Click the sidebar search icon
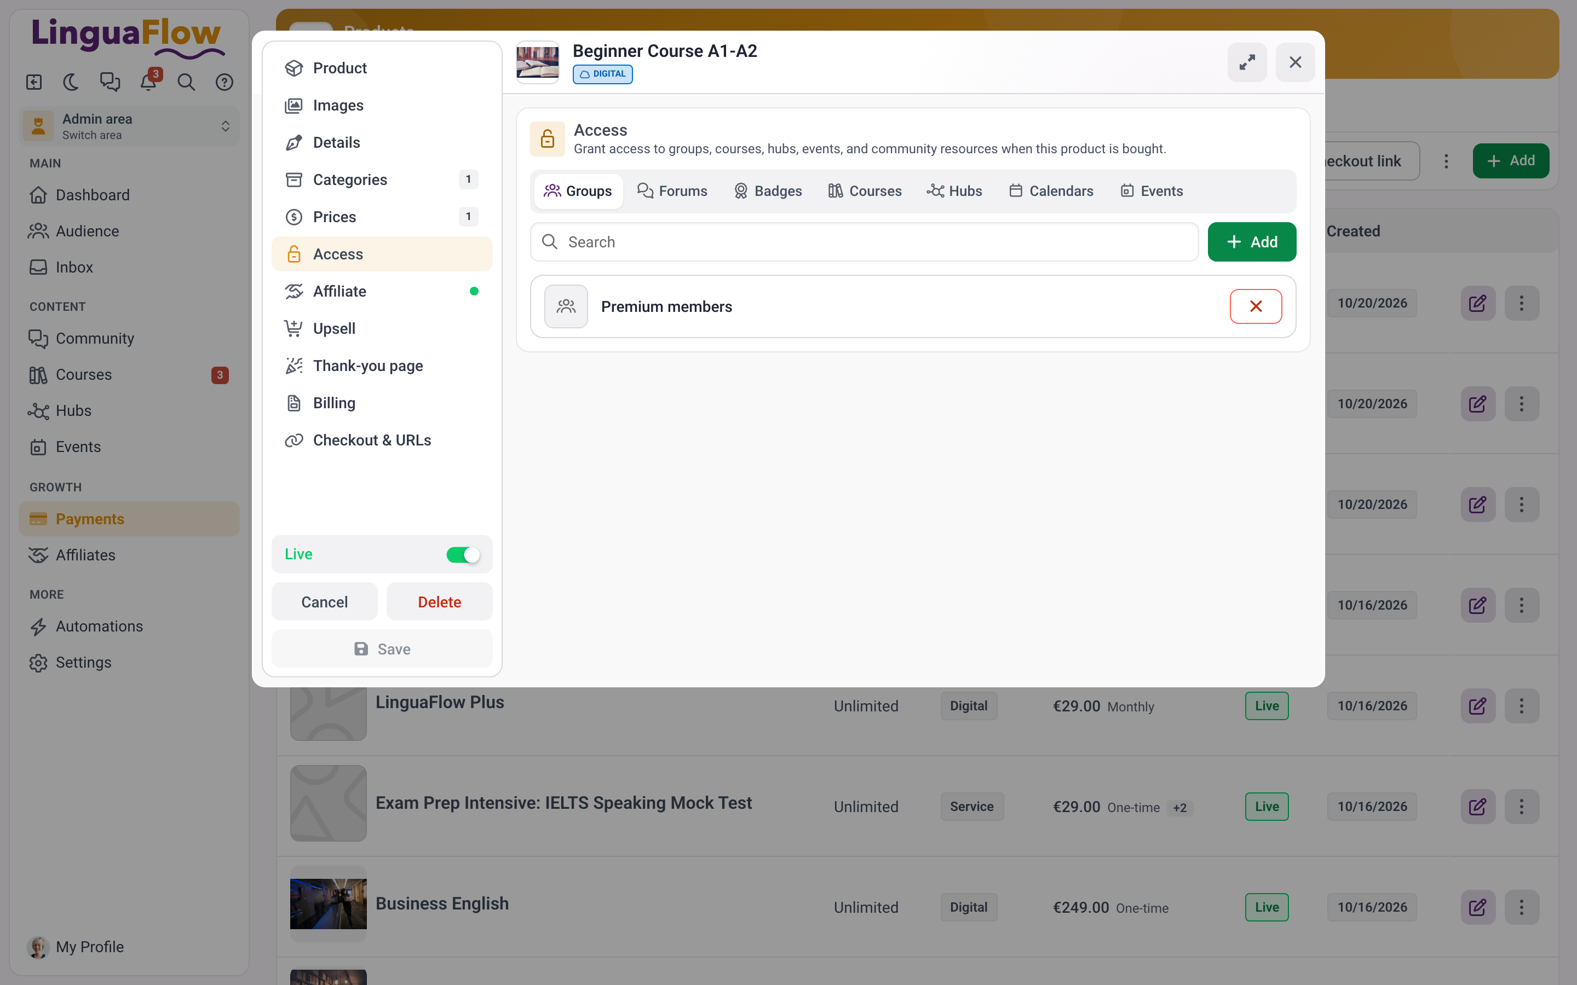The height and width of the screenshot is (985, 1577). [x=186, y=82]
